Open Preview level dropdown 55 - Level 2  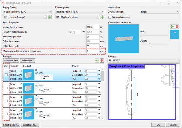143,60
